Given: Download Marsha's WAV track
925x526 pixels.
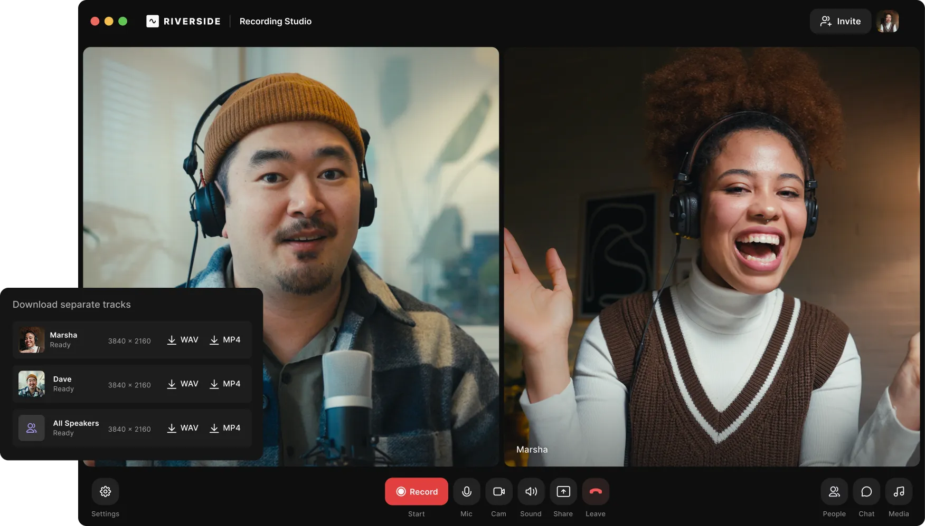Looking at the screenshot, I should pos(183,340).
